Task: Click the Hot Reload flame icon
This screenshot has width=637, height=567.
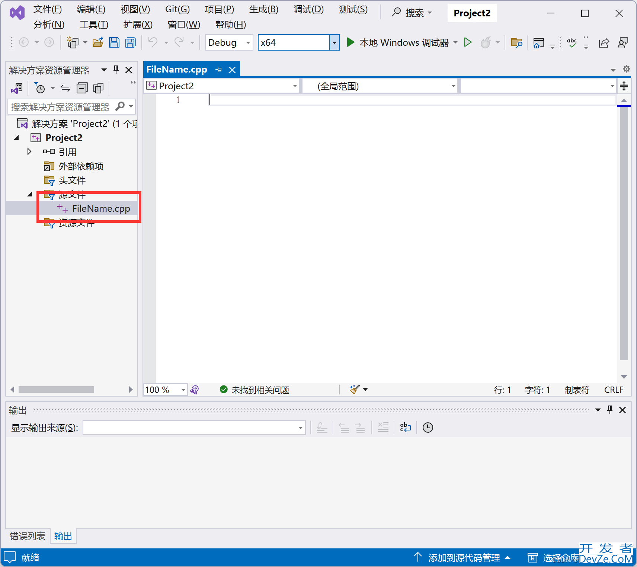Action: [x=486, y=42]
